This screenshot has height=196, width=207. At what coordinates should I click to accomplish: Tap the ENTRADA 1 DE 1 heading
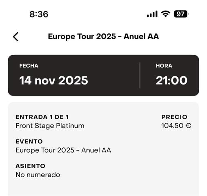pyautogui.click(x=42, y=117)
